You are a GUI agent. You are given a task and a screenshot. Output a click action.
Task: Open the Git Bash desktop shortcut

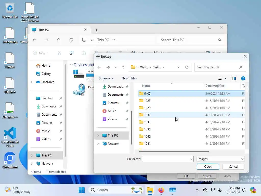[10, 85]
